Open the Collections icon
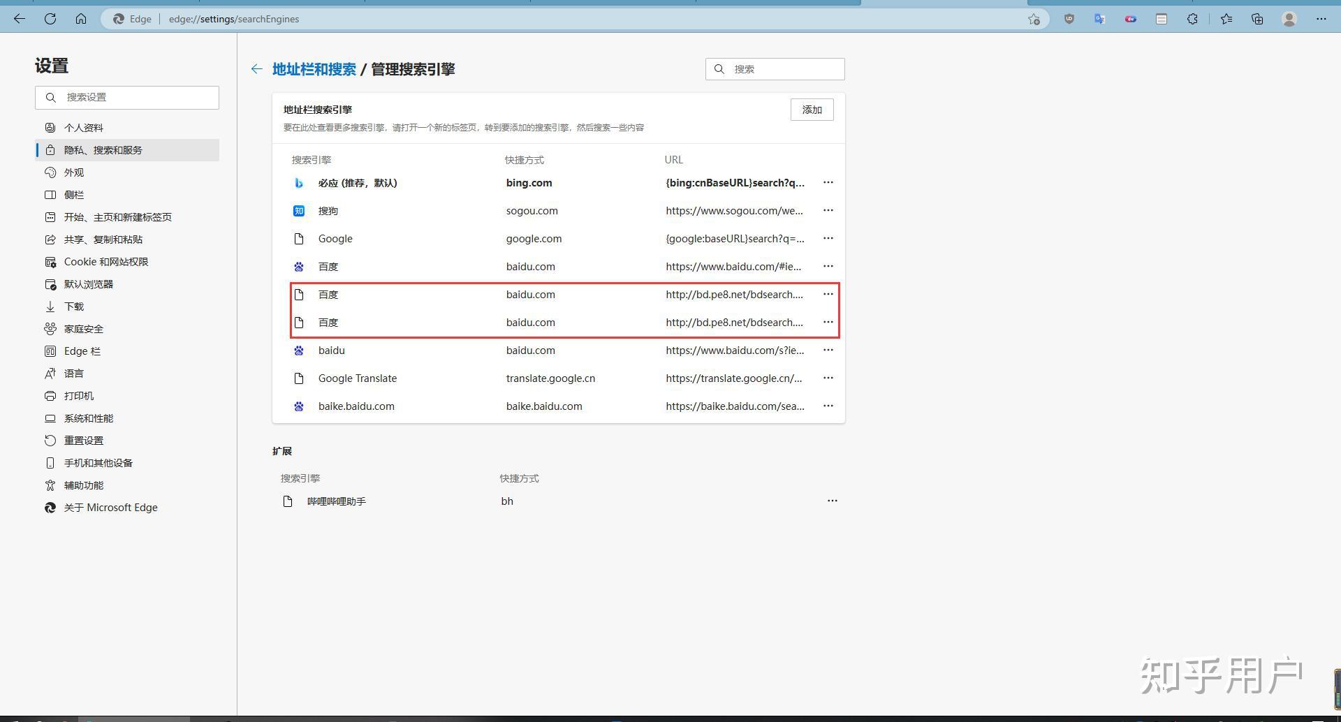 (1257, 19)
